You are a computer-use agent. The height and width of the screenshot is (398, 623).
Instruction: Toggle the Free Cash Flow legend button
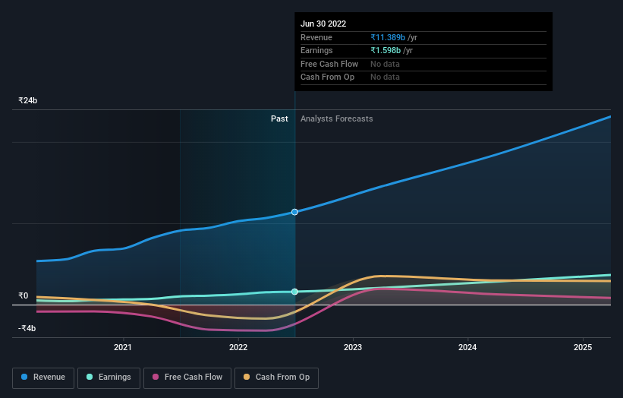tap(187, 377)
